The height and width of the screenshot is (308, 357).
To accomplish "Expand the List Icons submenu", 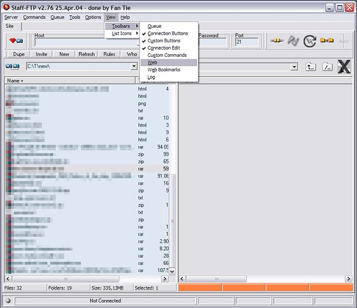I will point(122,33).
